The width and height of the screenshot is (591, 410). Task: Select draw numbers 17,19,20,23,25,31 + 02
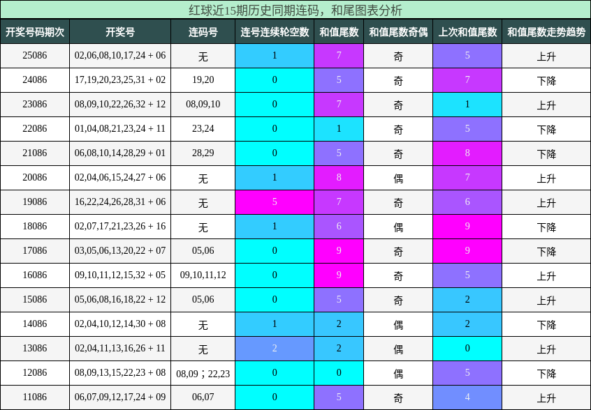coord(120,80)
